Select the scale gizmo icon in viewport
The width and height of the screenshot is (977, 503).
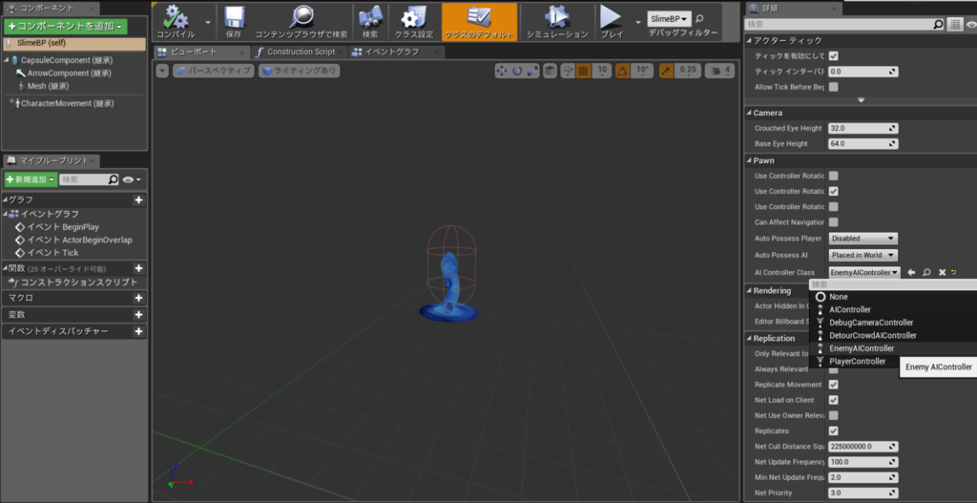532,71
